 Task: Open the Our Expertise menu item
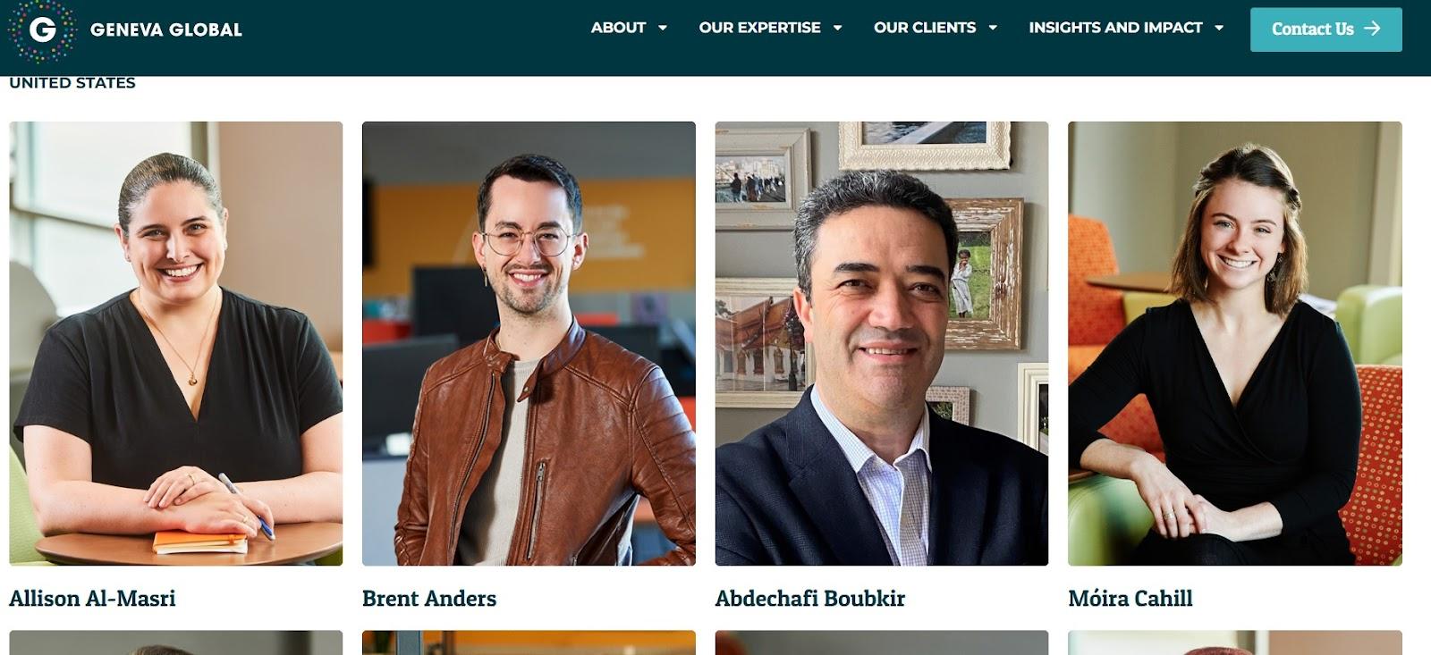coord(759,28)
